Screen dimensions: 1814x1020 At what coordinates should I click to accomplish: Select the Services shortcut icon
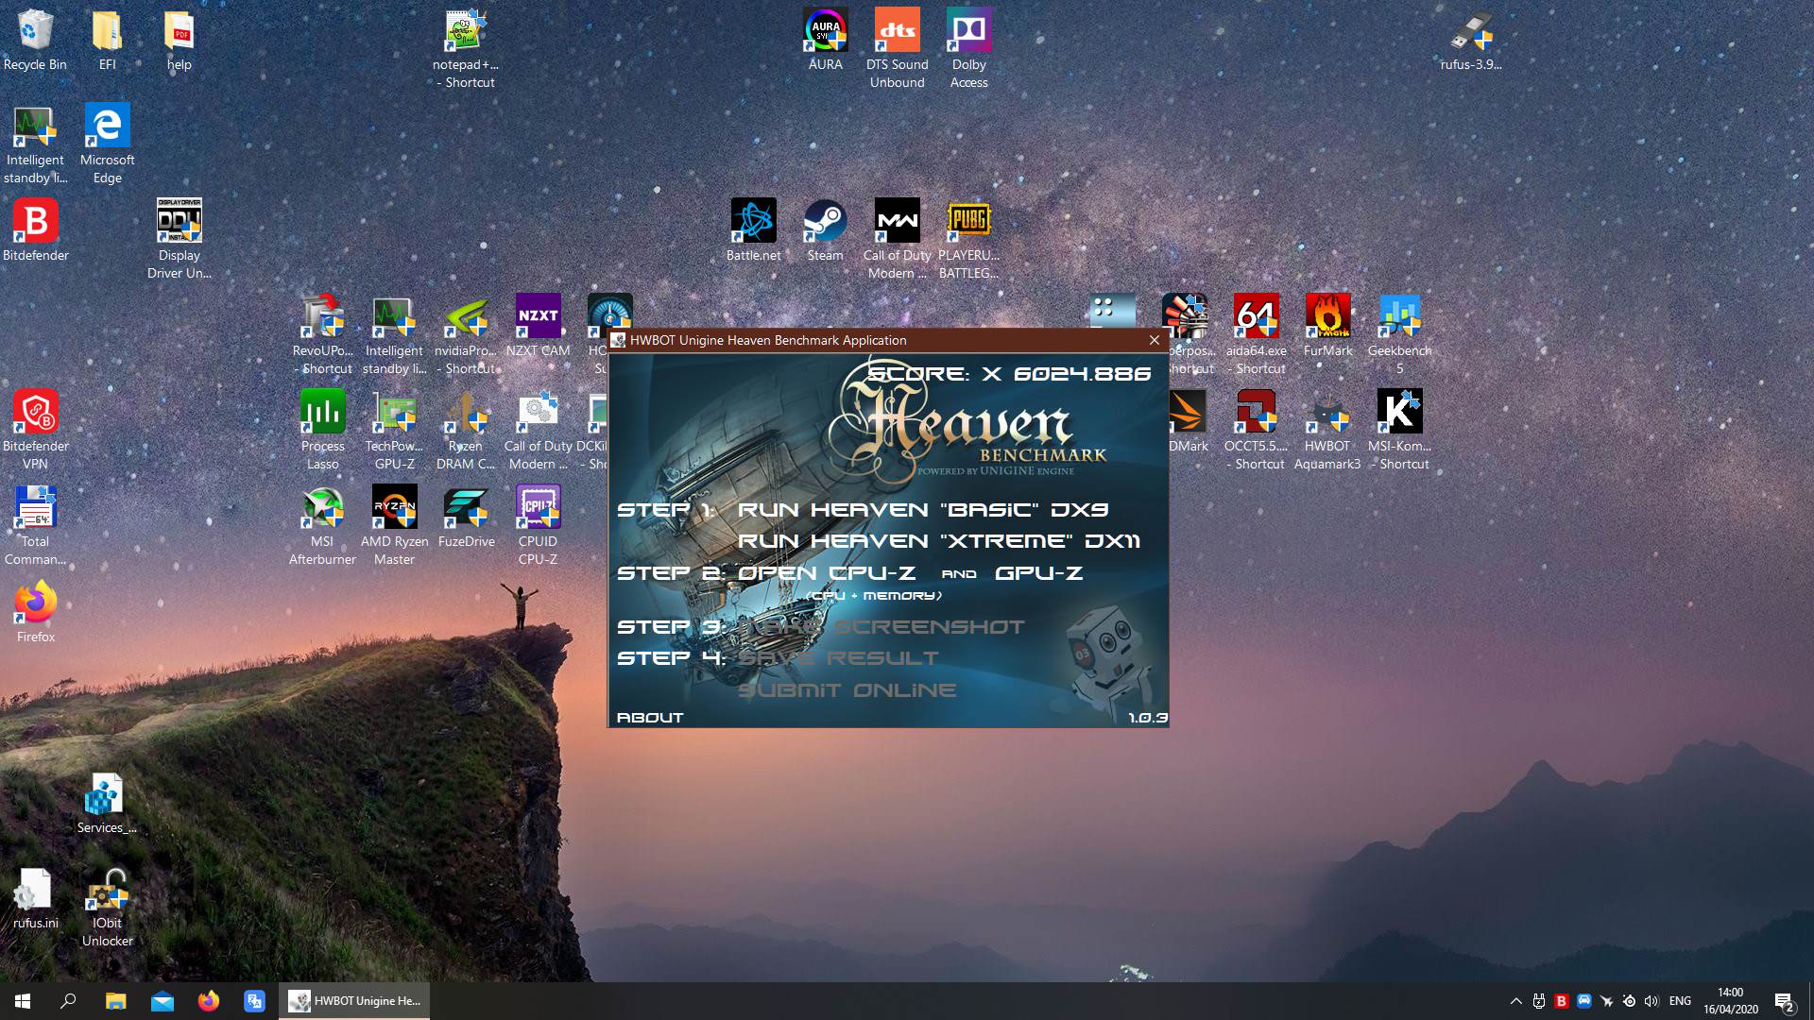(107, 804)
